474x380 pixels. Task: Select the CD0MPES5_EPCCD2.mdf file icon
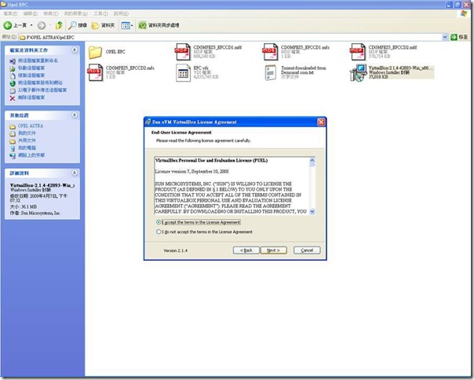(x=358, y=52)
